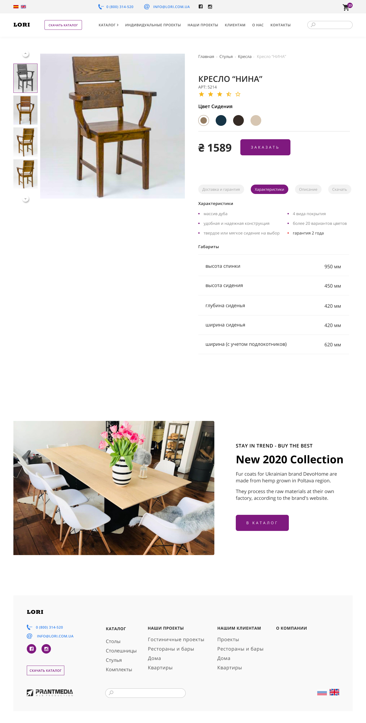Show next thumbnails with down arrow
This screenshot has width=366, height=723.
25,199
